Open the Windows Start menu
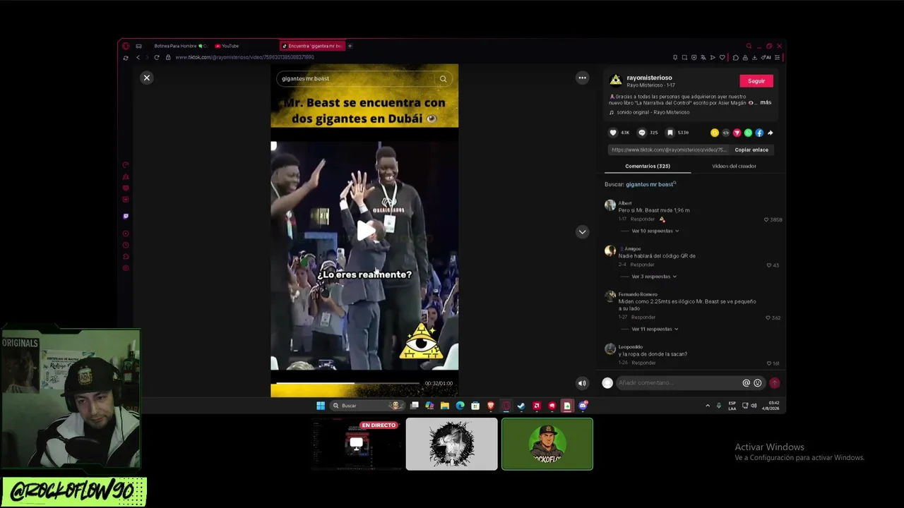The height and width of the screenshot is (508, 904). (x=321, y=406)
